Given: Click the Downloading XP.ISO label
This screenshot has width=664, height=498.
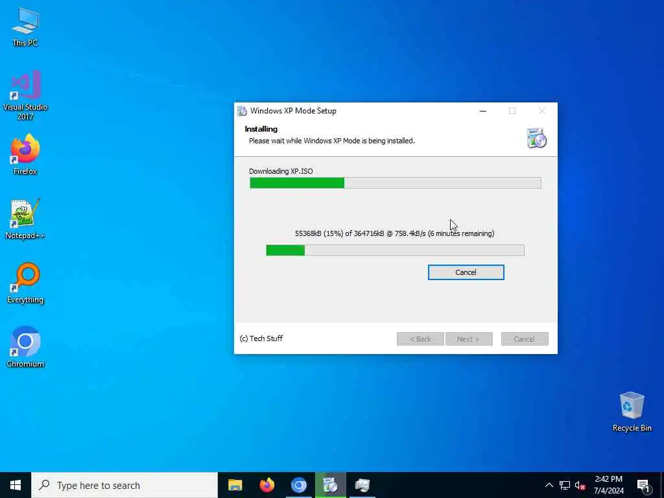Looking at the screenshot, I should coord(281,171).
